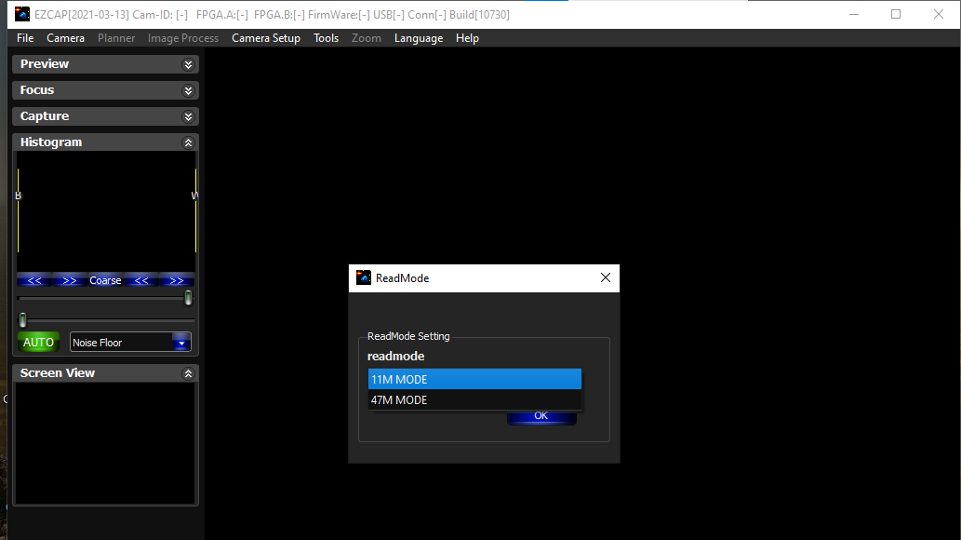Click the B black marker in histogram
This screenshot has width=961, height=540.
point(18,196)
